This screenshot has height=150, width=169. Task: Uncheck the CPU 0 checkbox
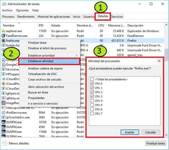(x=92, y=84)
